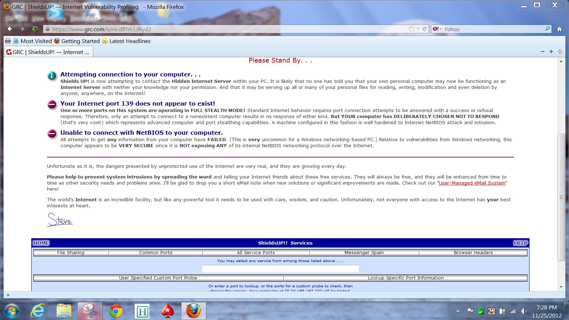Viewport: 569px width, 320px height.
Task: Open the Snipping Tool taskbar icon
Action: click(x=90, y=311)
